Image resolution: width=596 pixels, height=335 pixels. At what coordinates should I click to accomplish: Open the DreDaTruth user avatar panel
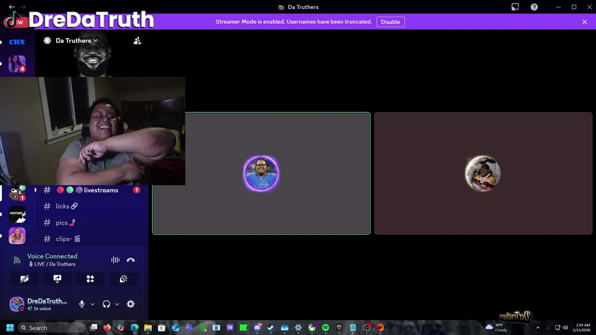coord(17,304)
